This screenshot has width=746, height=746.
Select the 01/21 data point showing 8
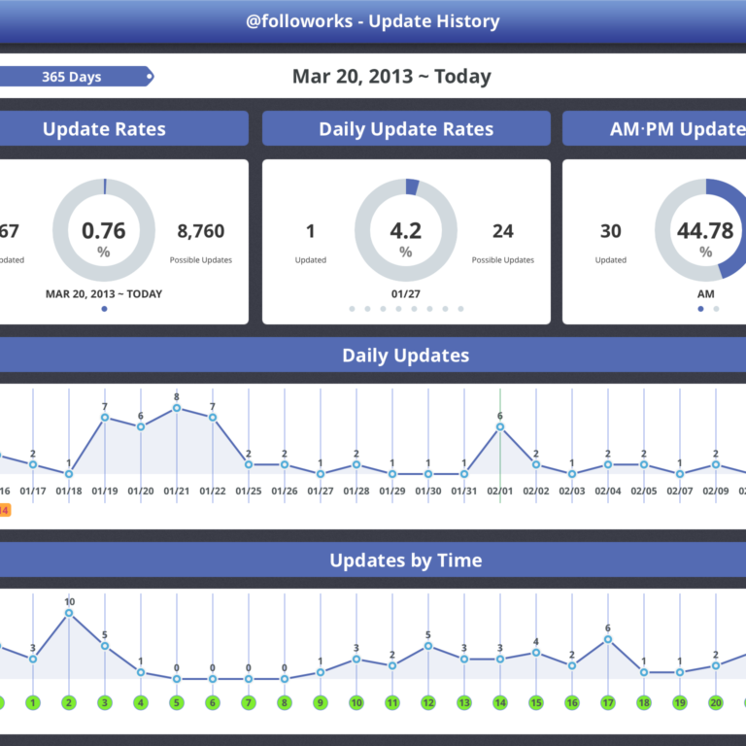point(177,408)
